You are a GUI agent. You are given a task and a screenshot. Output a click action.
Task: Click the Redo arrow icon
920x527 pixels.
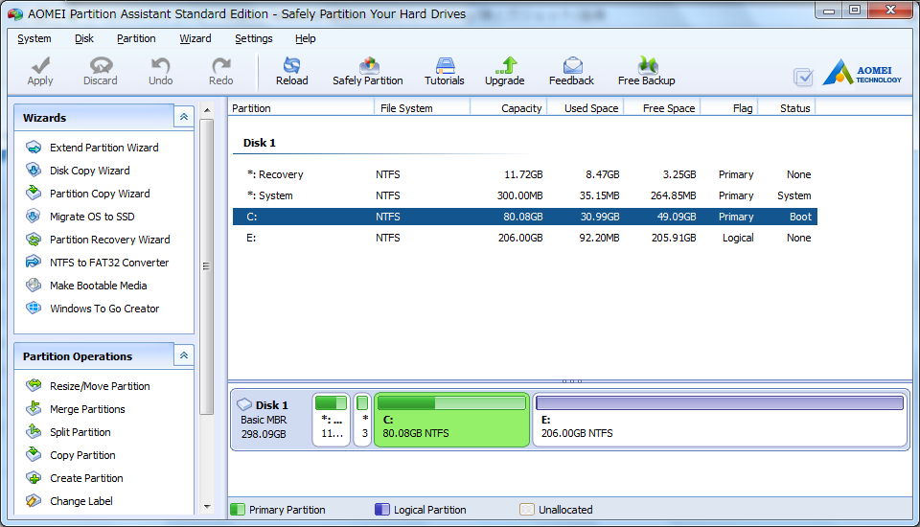[221, 64]
